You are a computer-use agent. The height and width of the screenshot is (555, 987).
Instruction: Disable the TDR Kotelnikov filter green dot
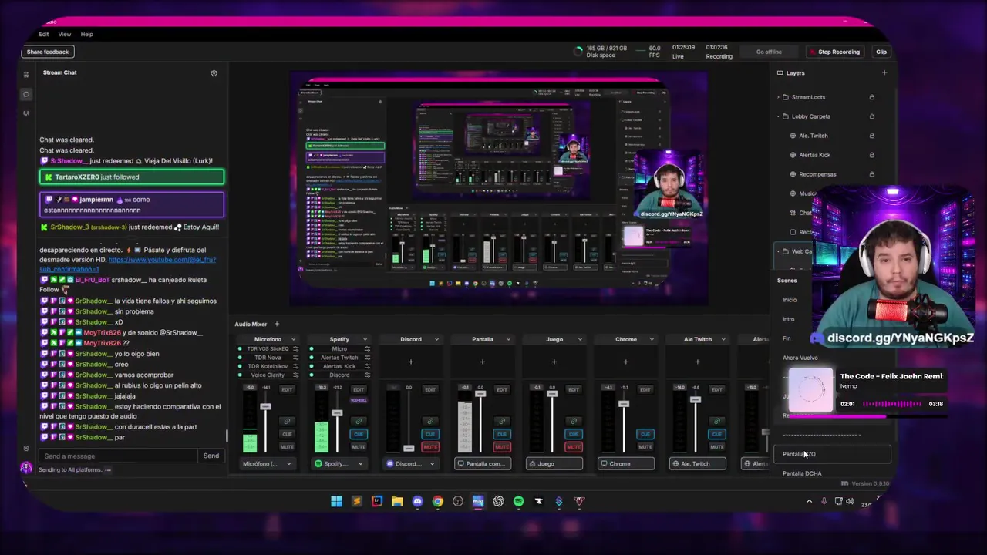(240, 366)
